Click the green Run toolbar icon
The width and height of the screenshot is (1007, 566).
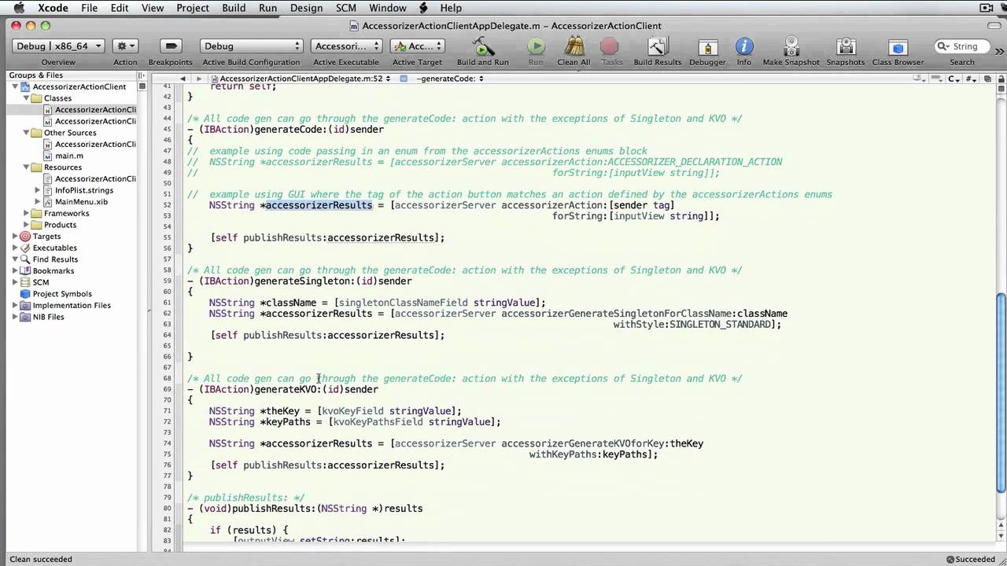coord(536,47)
